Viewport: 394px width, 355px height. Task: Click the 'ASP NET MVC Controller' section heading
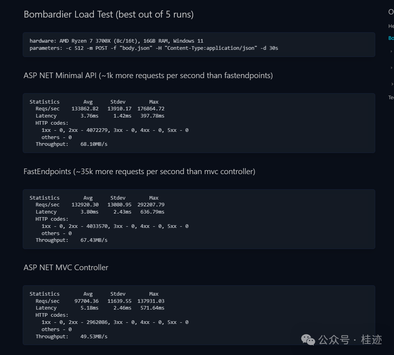click(x=66, y=267)
